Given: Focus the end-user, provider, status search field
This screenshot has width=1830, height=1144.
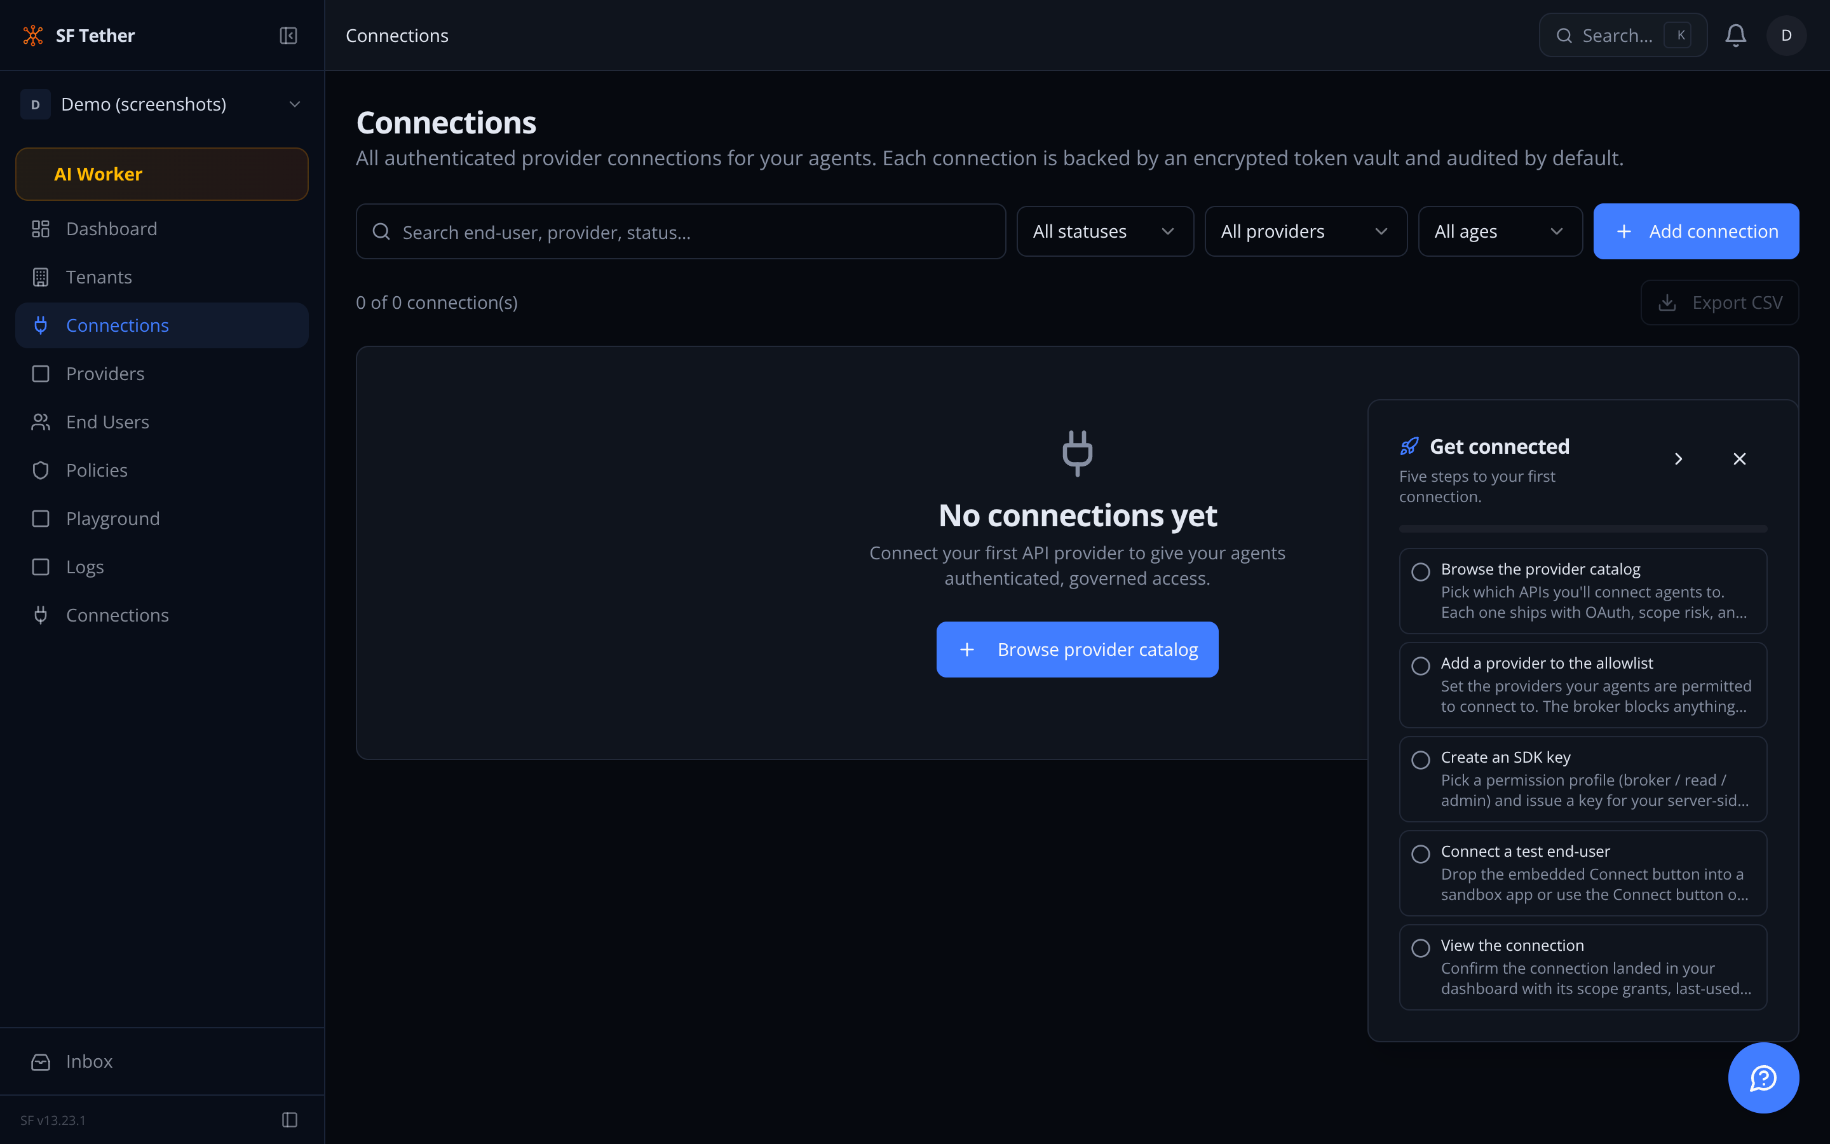Looking at the screenshot, I should click(681, 231).
